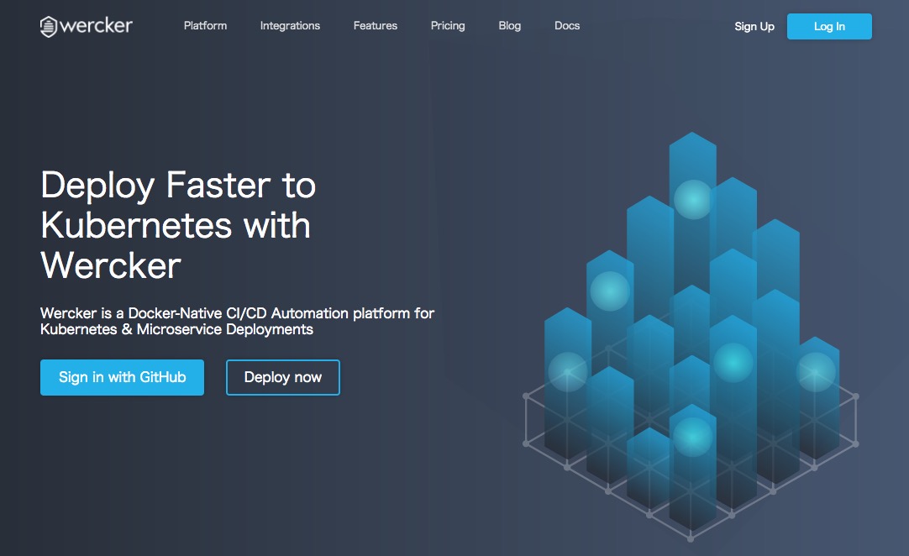Click the Sign Up link
Image resolution: width=909 pixels, height=556 pixels.
tap(754, 27)
